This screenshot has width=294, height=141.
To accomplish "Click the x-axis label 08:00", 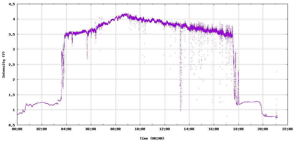I will pos(116,129).
